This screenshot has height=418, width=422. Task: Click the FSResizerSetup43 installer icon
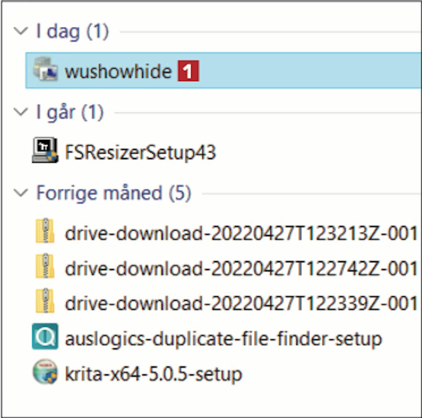(x=45, y=150)
